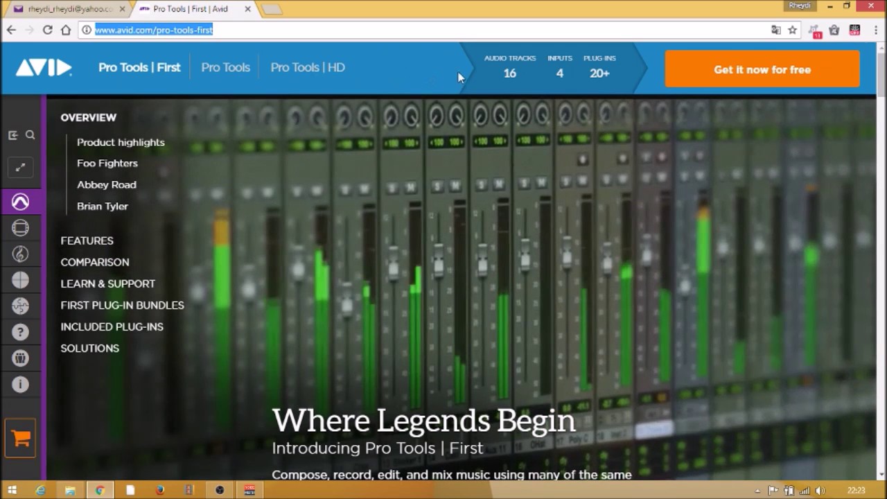Open the FEATURES section
This screenshot has height=499, width=887.
tap(87, 240)
